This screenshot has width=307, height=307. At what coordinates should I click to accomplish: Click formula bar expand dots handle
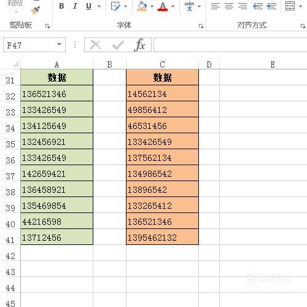pos(75,45)
